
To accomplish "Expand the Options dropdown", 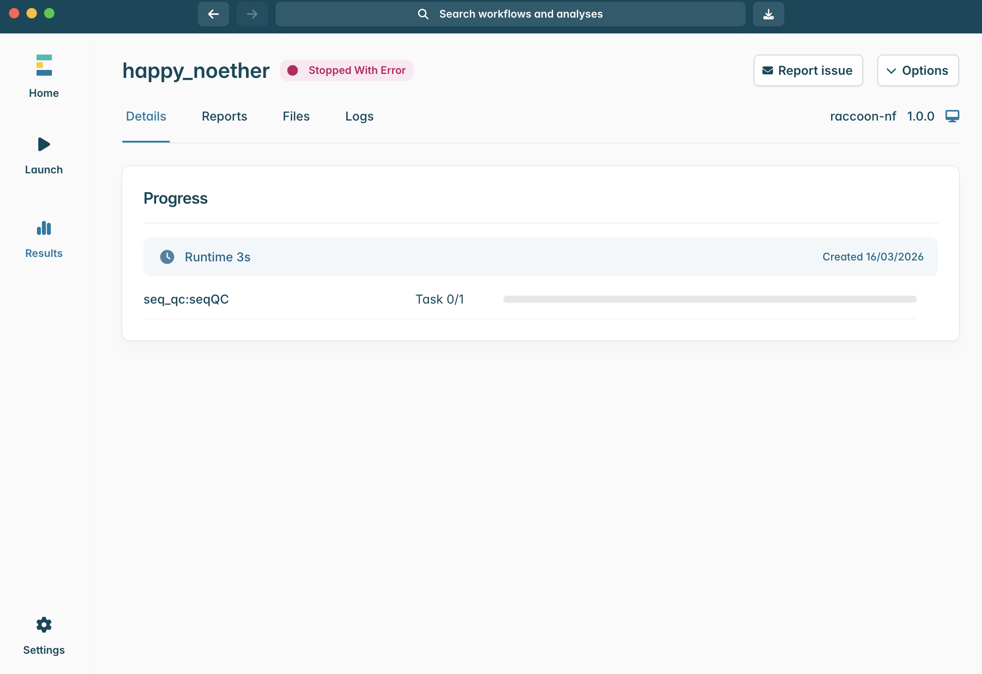I will [x=918, y=70].
